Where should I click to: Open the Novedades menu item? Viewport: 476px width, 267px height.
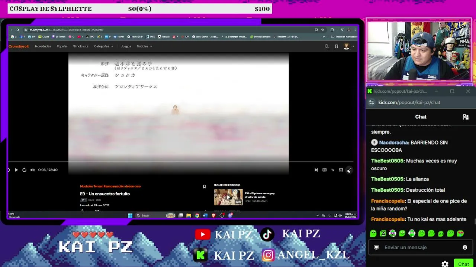click(x=43, y=46)
